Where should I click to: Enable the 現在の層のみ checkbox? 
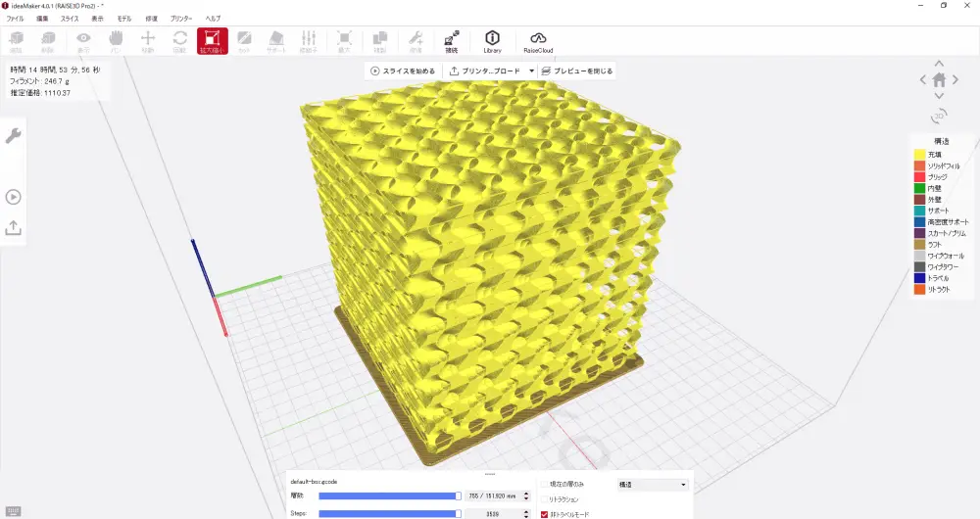545,484
